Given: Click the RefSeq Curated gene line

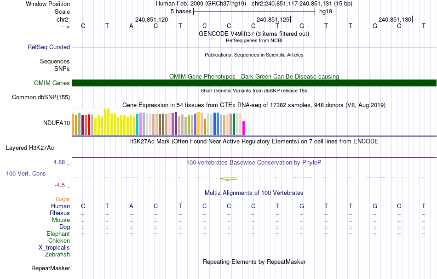Looking at the screenshot, I should coord(254,47).
